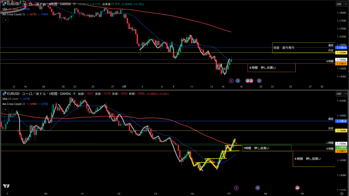This screenshot has width=349, height=196.
Task: Click the lightning event icon on the 1-hour chart
Action: [237, 188]
